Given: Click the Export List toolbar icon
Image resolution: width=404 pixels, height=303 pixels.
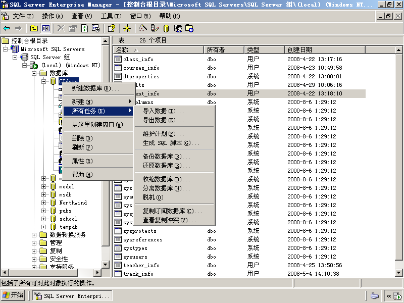Looking at the screenshot, I should (96, 28).
